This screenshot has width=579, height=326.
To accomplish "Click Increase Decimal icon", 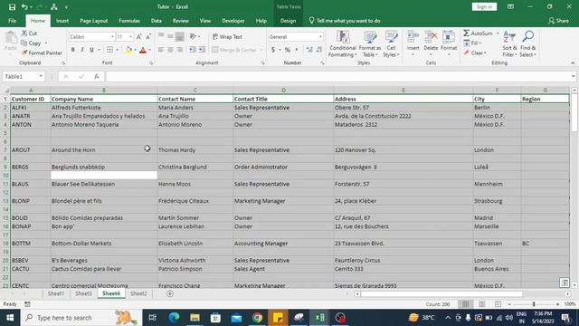I will (309, 50).
